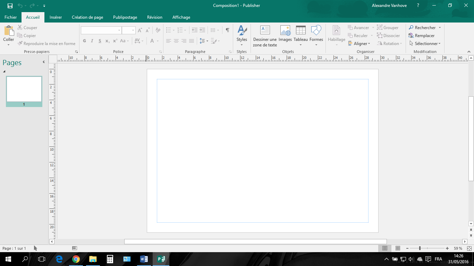This screenshot has width=474, height=266.
Task: Open the line spacing dropdown
Action: tap(204, 41)
